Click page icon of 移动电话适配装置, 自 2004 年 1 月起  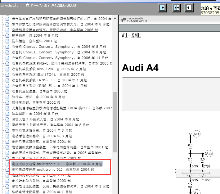point(7,192)
